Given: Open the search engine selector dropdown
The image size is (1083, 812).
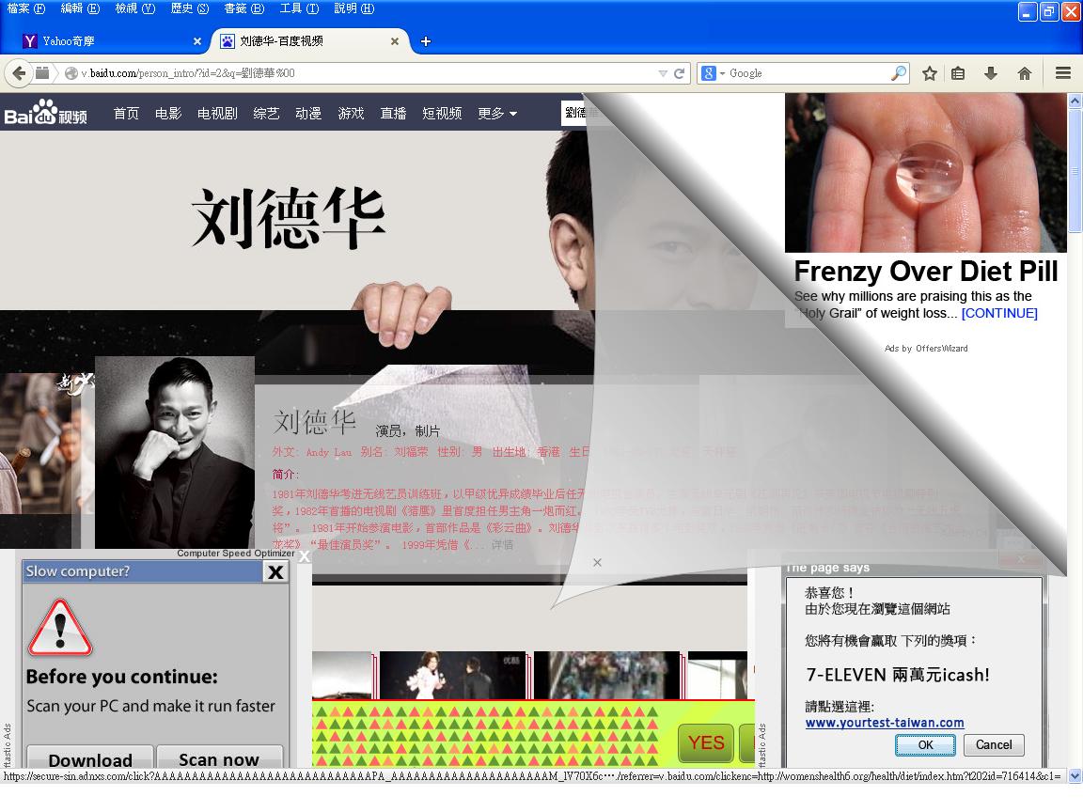Looking at the screenshot, I should click(x=714, y=73).
